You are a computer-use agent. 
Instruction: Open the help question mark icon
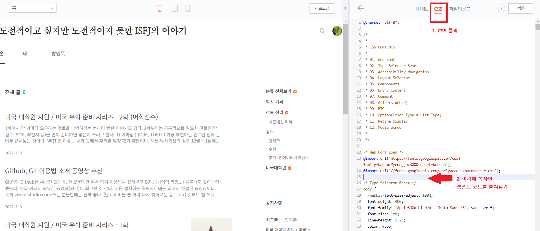501,8
